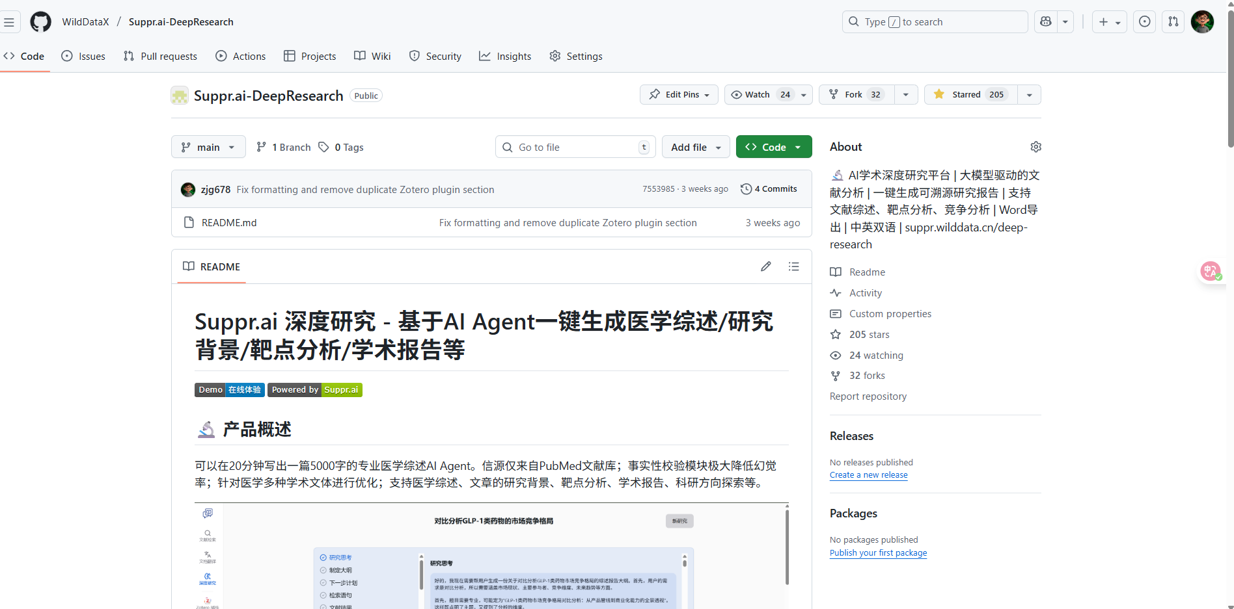This screenshot has height=609, width=1234.
Task: Open the pull requests shortcut icon in header
Action: tap(1173, 22)
